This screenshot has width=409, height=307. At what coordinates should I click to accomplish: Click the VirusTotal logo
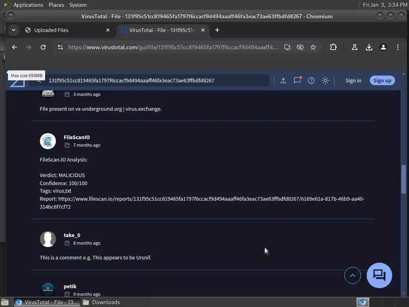[x=17, y=83]
